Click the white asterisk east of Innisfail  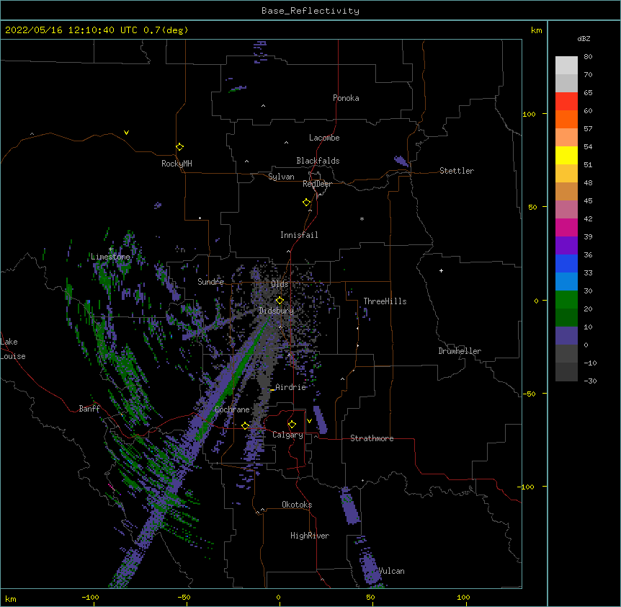[x=362, y=218]
